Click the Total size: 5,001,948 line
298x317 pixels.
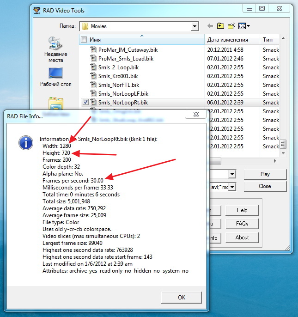point(66,201)
